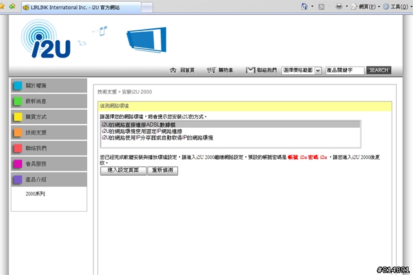Select option i2U的網路環境使用固定IP網路連線
413x275 pixels.
tap(230, 131)
